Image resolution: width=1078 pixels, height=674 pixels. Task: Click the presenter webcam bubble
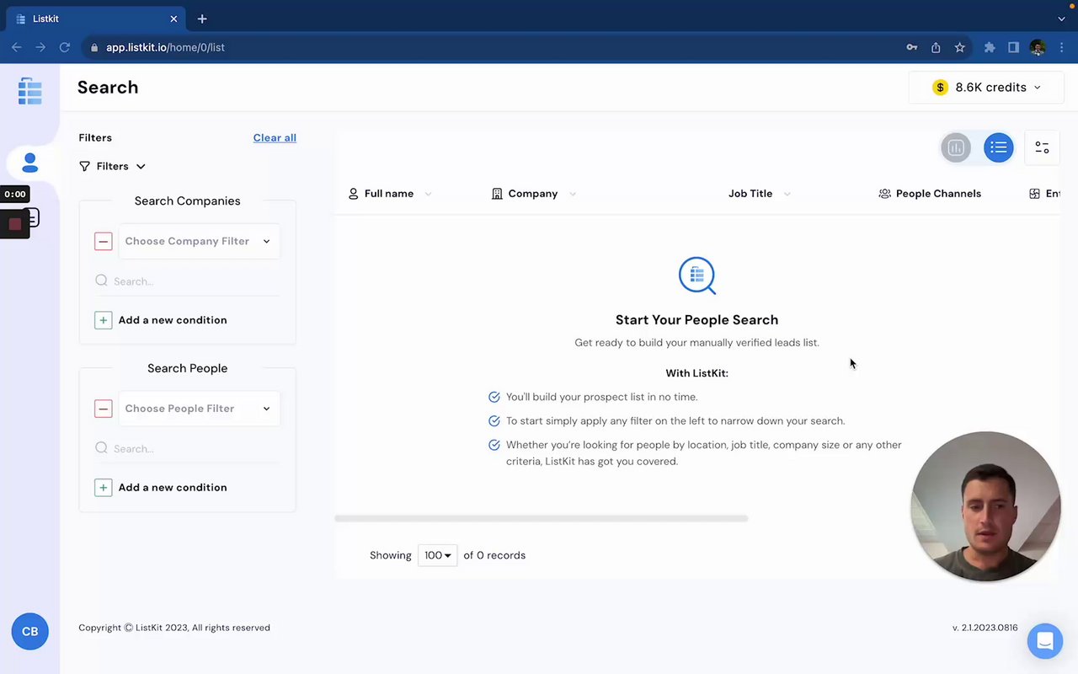click(985, 506)
